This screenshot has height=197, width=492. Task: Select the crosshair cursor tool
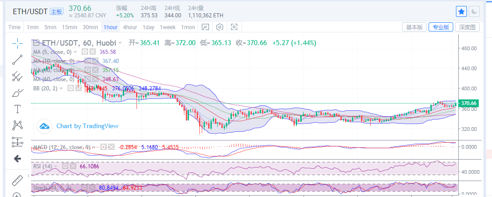point(17,43)
